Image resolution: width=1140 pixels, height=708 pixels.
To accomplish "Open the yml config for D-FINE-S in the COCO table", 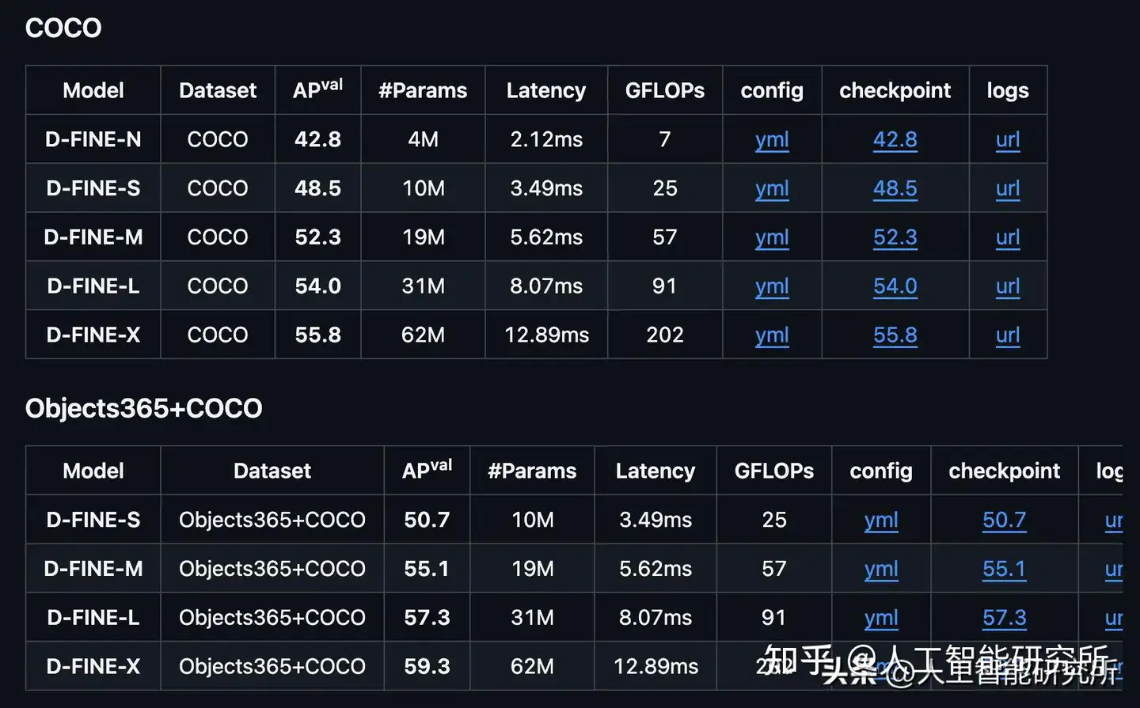I will pos(772,189).
